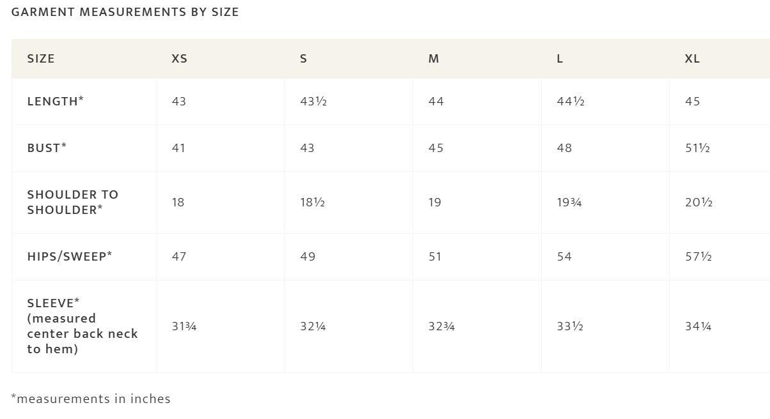
Task: Click the HIPS/SWEEP* row label
Action: pyautogui.click(x=70, y=256)
